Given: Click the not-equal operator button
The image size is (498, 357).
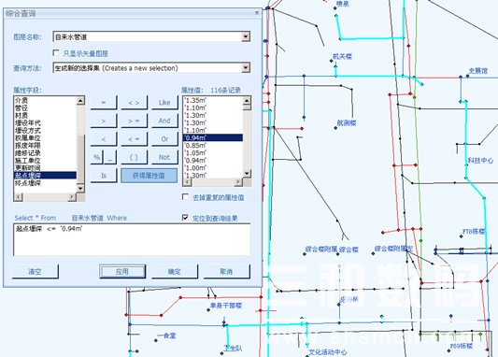Looking at the screenshot, I should [134, 103].
